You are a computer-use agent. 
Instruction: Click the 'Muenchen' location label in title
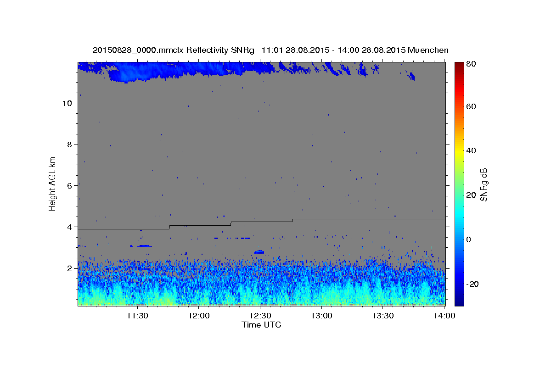(428, 50)
